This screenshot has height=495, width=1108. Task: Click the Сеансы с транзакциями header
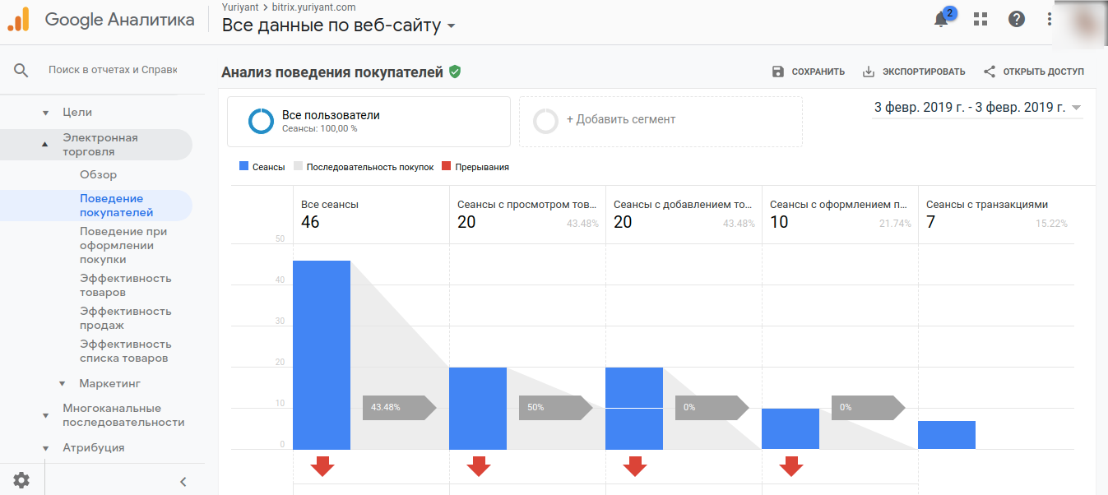tap(987, 205)
